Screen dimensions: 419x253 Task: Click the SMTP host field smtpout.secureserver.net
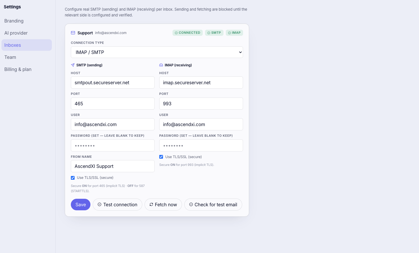(113, 83)
